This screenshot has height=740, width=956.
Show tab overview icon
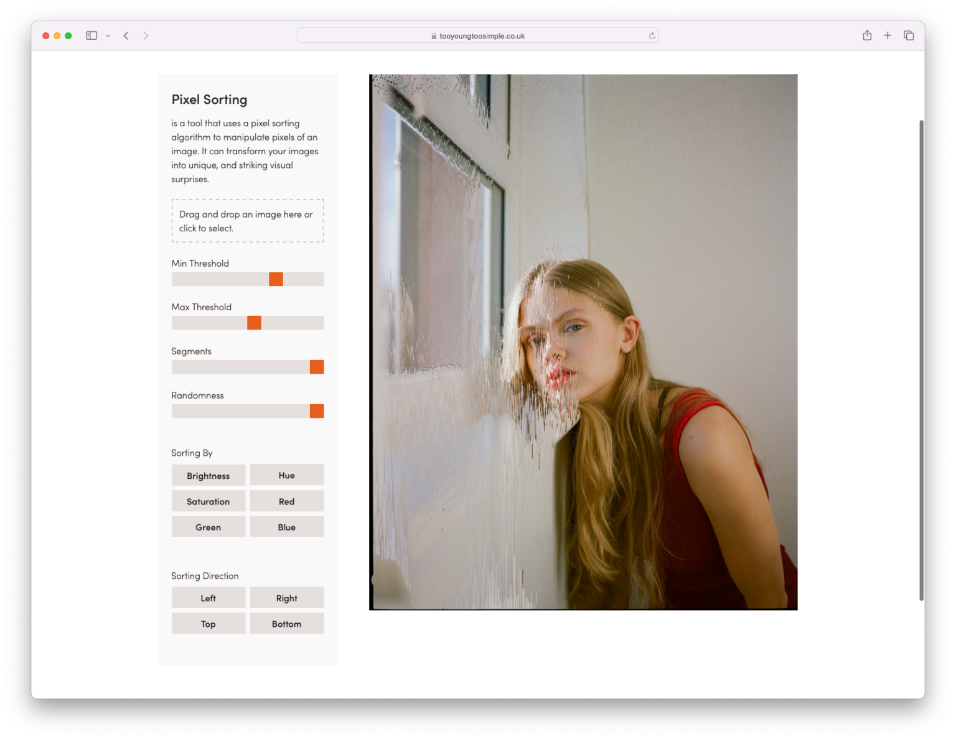(x=909, y=35)
